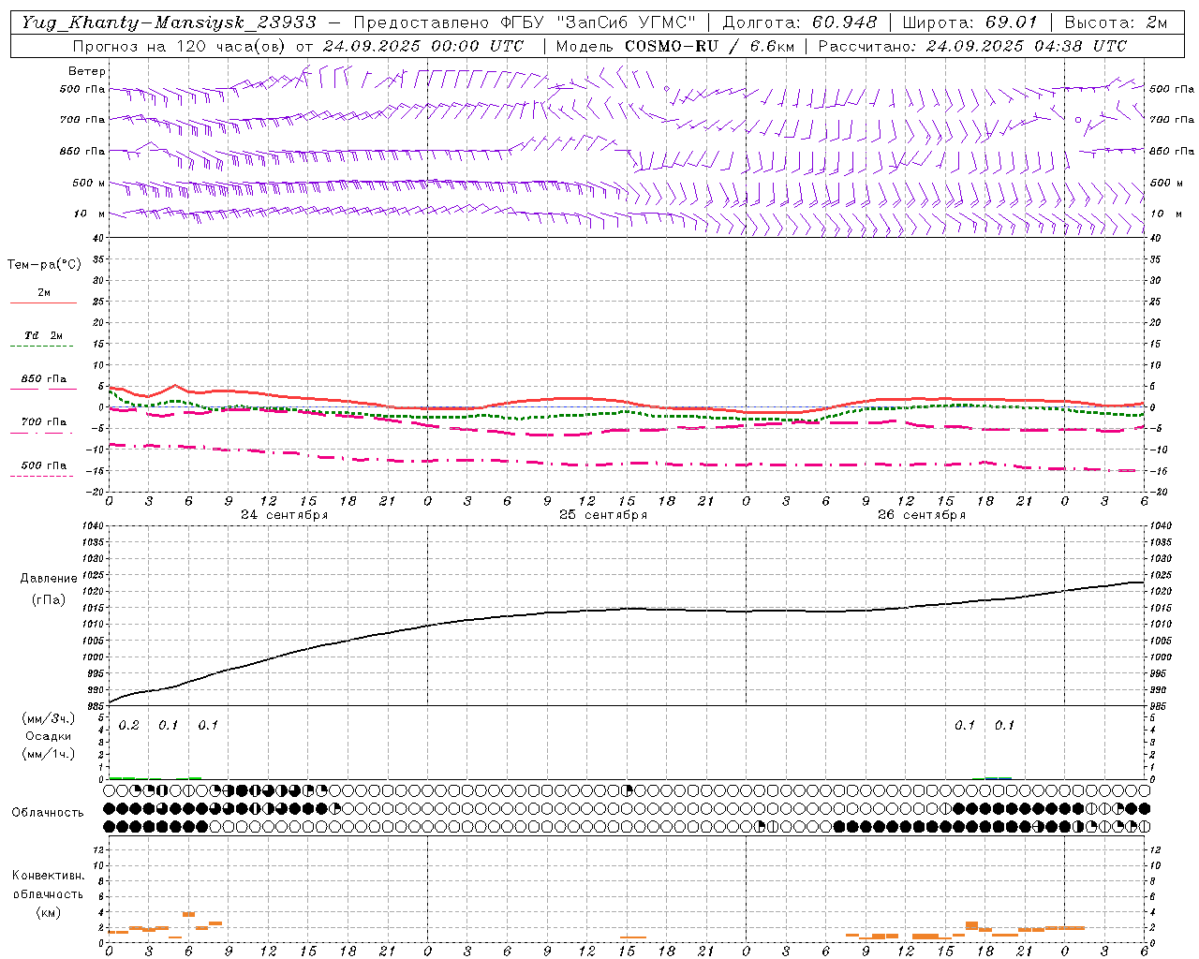Viewport: 1199px width, 959px height.
Task: Click the Осадки panel label
Action: click(x=49, y=736)
